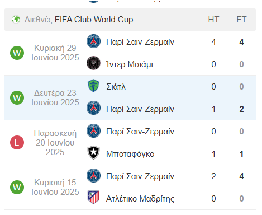This screenshot has height=215, width=262.
Task: Click the Seattle Sounders club crest
Action: (93, 86)
